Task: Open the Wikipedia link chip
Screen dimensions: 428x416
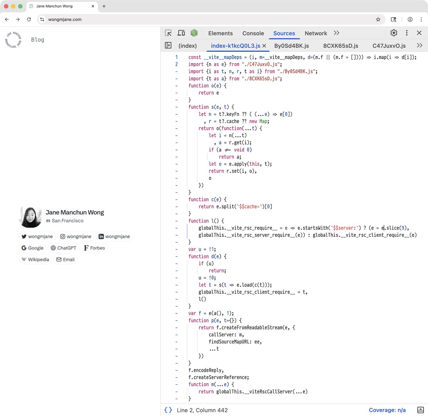Action: point(35,259)
